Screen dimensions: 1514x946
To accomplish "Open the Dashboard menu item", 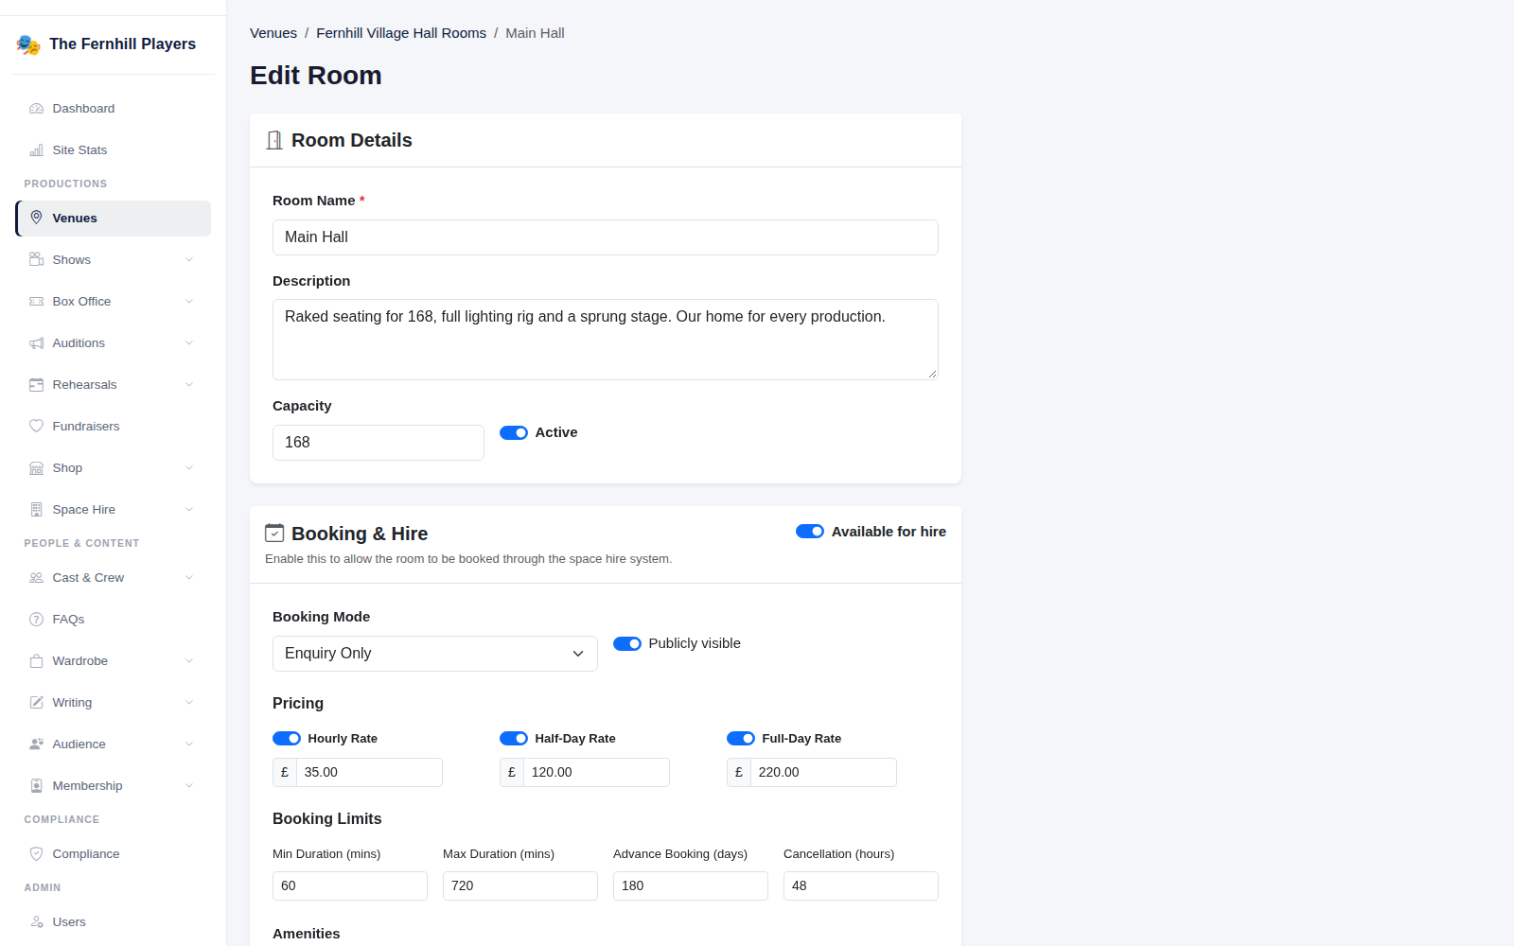I will (114, 109).
